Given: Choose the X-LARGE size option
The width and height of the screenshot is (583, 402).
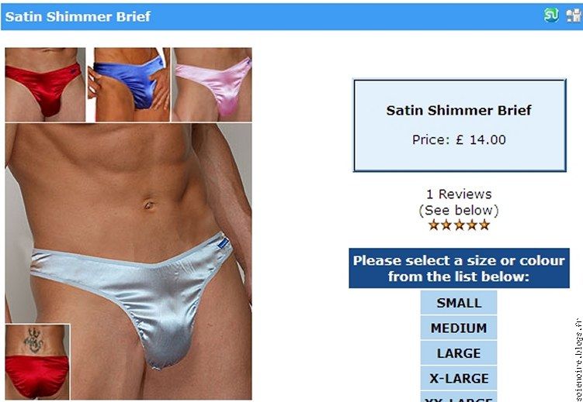Looking at the screenshot, I should click(x=459, y=378).
